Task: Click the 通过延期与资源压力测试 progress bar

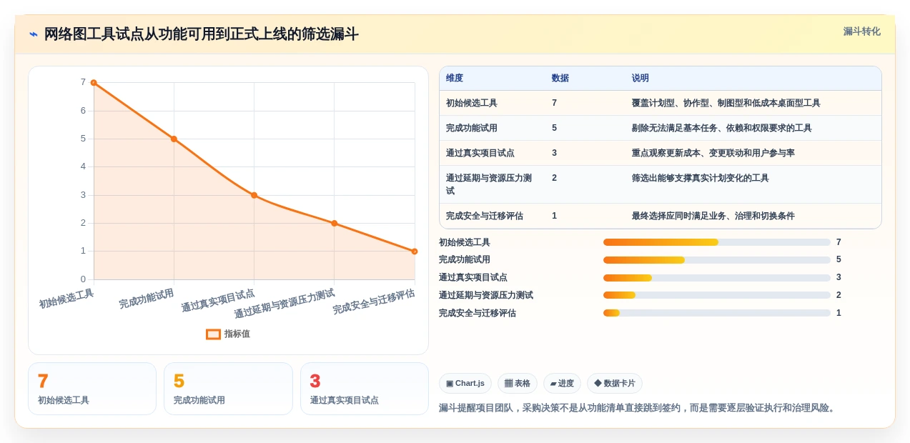Action: point(717,295)
